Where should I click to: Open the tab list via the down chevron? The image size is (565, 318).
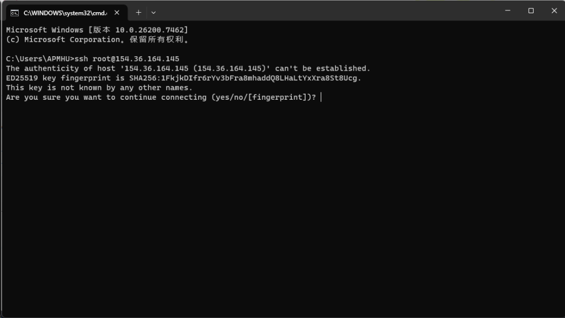153,12
